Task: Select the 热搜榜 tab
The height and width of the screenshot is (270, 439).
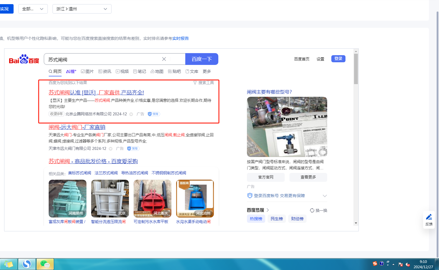Action: (x=256, y=219)
